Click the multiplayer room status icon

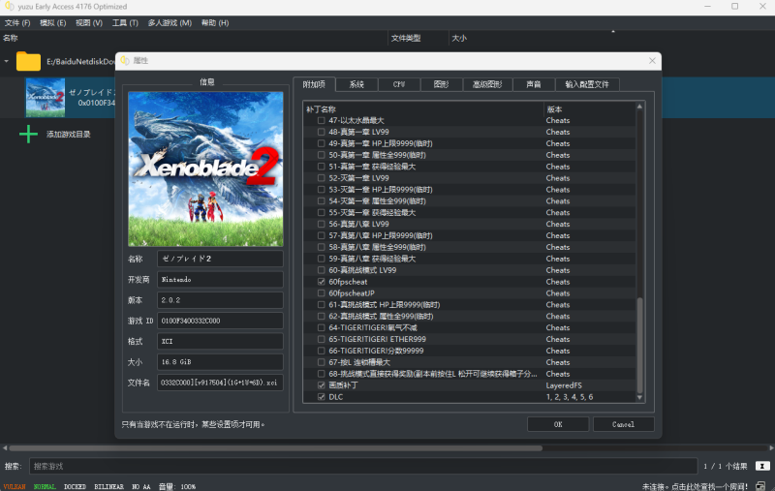760,486
